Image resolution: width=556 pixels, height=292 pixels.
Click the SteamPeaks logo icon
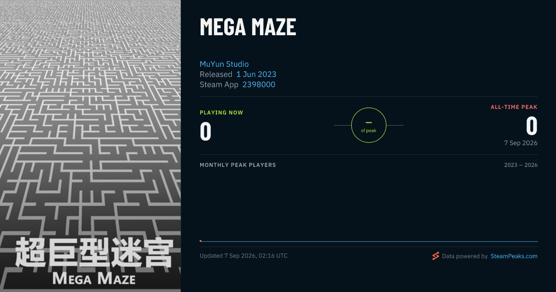[x=436, y=256]
